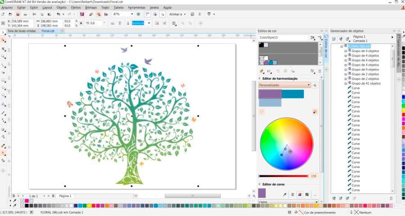Image resolution: width=405 pixels, height=216 pixels.
Task: Click the Undo arrow icon
Action: pos(58,14)
